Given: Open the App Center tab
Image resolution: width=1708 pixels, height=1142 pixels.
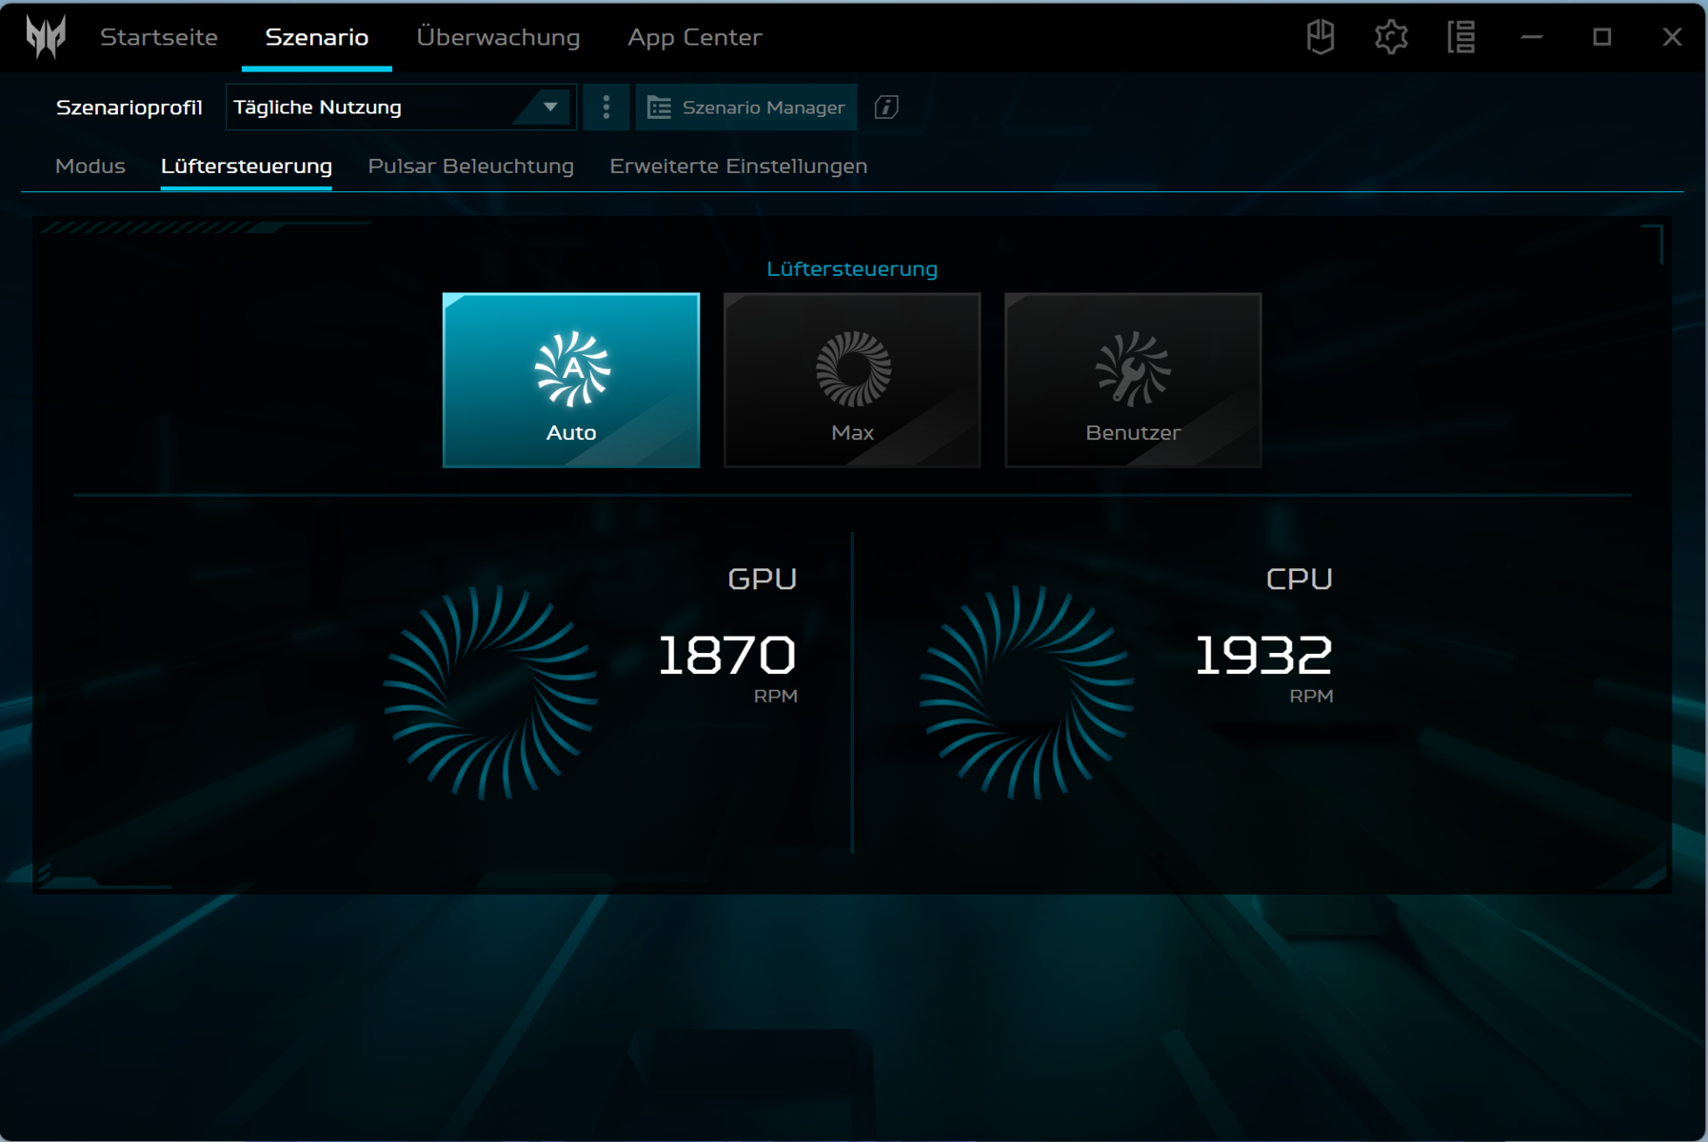Looking at the screenshot, I should pos(695,37).
